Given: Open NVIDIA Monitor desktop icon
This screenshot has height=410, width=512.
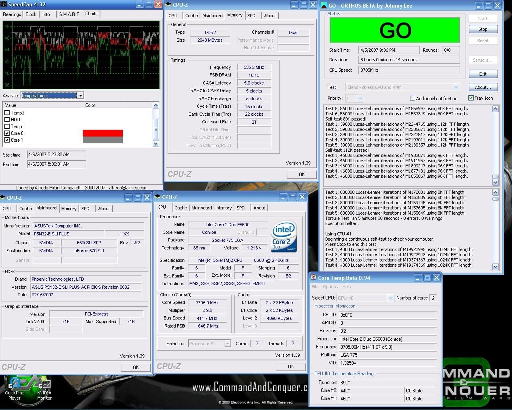Looking at the screenshot, I should tap(44, 385).
